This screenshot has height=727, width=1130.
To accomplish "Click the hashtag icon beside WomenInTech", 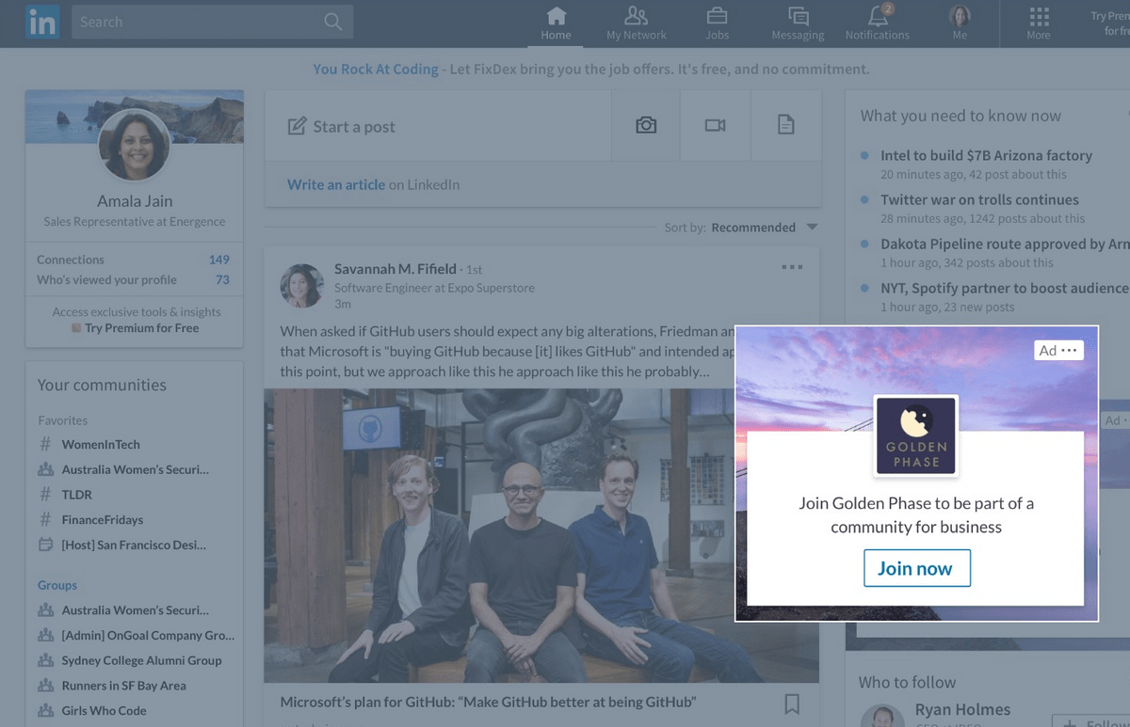I will coord(45,444).
